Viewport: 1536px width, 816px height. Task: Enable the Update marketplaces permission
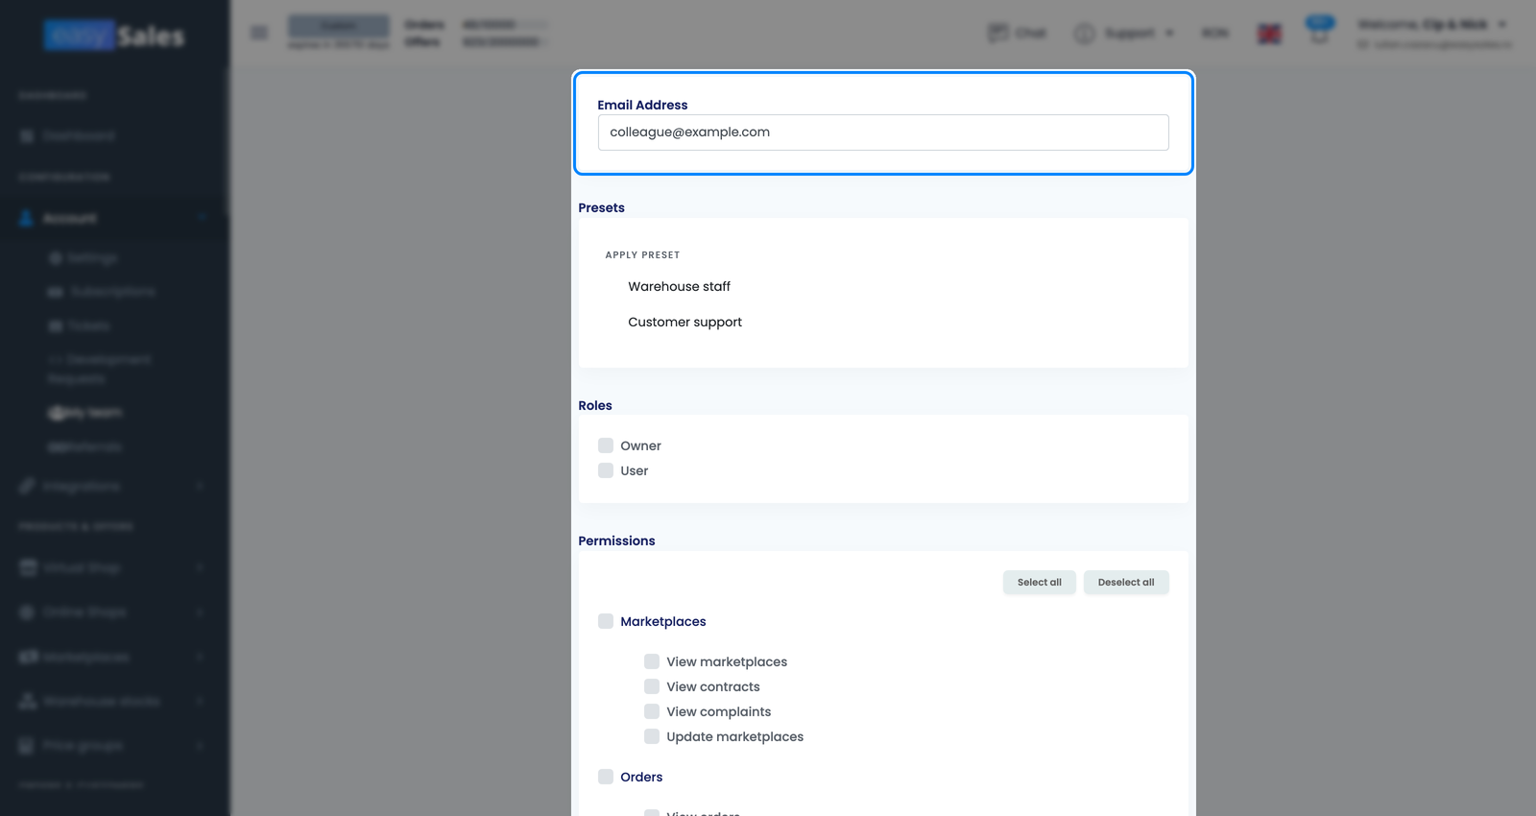pyautogui.click(x=652, y=736)
